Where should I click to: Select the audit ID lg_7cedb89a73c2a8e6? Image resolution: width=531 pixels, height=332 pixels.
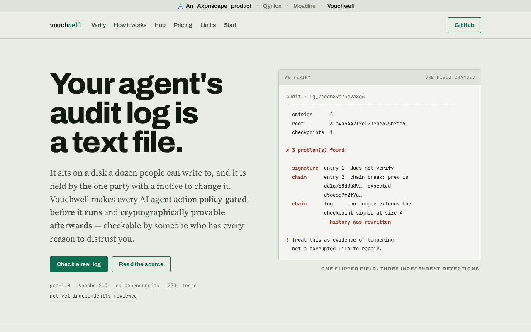coord(337,97)
